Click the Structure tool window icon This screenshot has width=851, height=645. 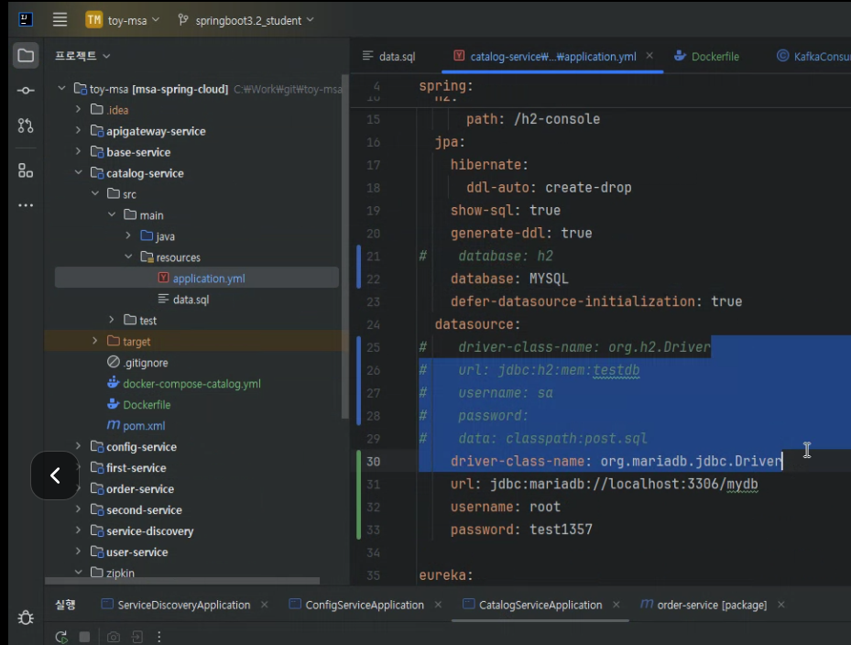pyautogui.click(x=26, y=170)
